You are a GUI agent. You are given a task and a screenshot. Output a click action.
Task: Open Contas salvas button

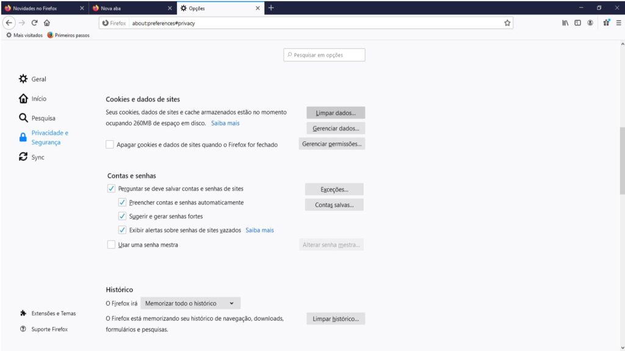[x=334, y=205]
